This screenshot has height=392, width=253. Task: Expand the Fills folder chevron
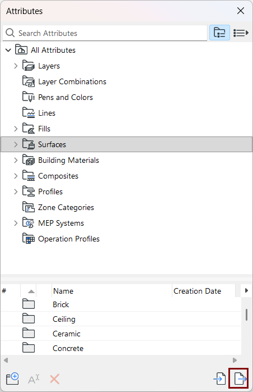[x=16, y=129]
